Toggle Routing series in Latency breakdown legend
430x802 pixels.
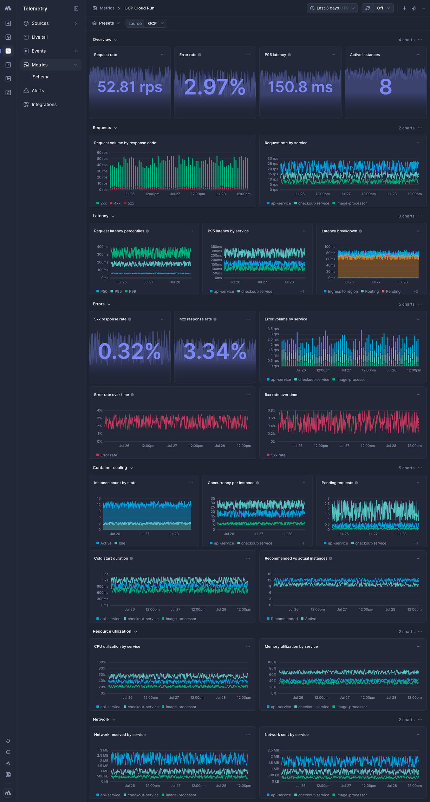[370, 292]
